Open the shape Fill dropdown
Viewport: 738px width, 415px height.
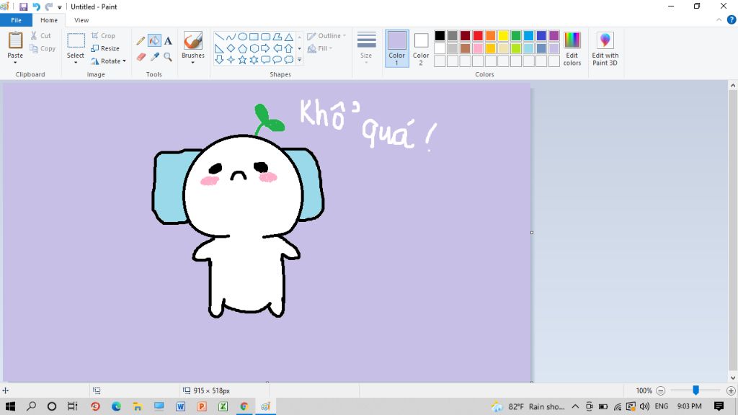pos(320,48)
